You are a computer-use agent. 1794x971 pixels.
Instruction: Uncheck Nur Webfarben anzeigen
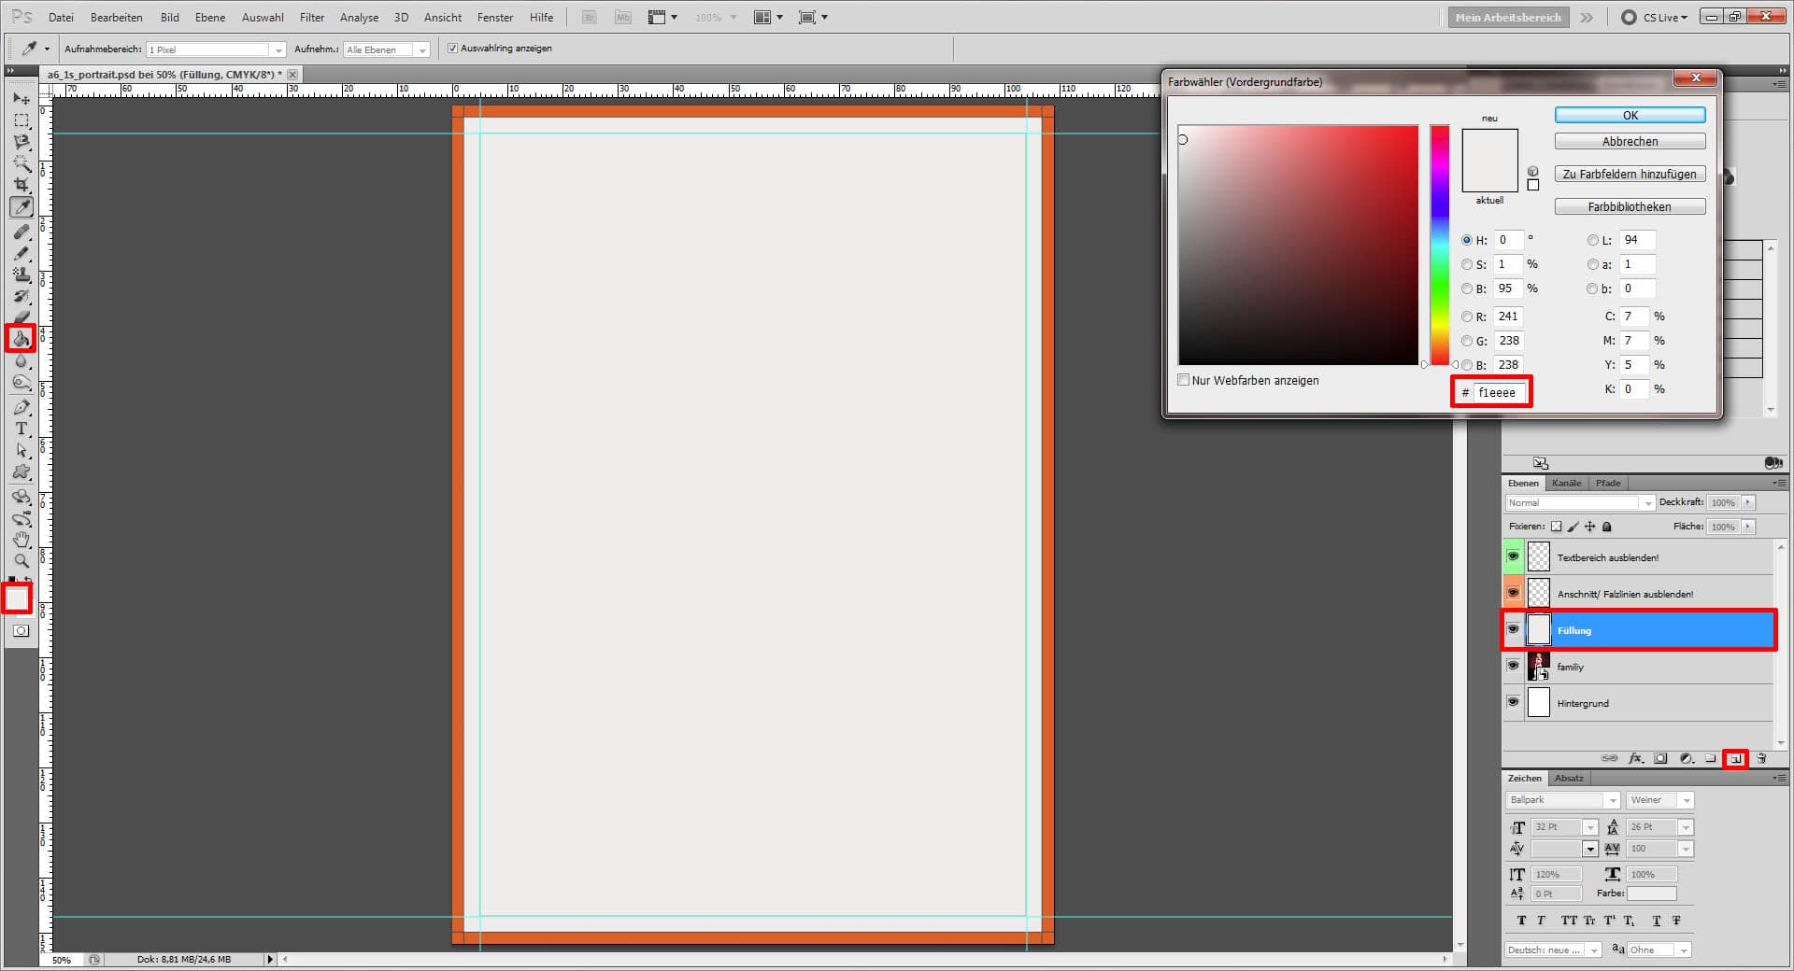coord(1183,380)
